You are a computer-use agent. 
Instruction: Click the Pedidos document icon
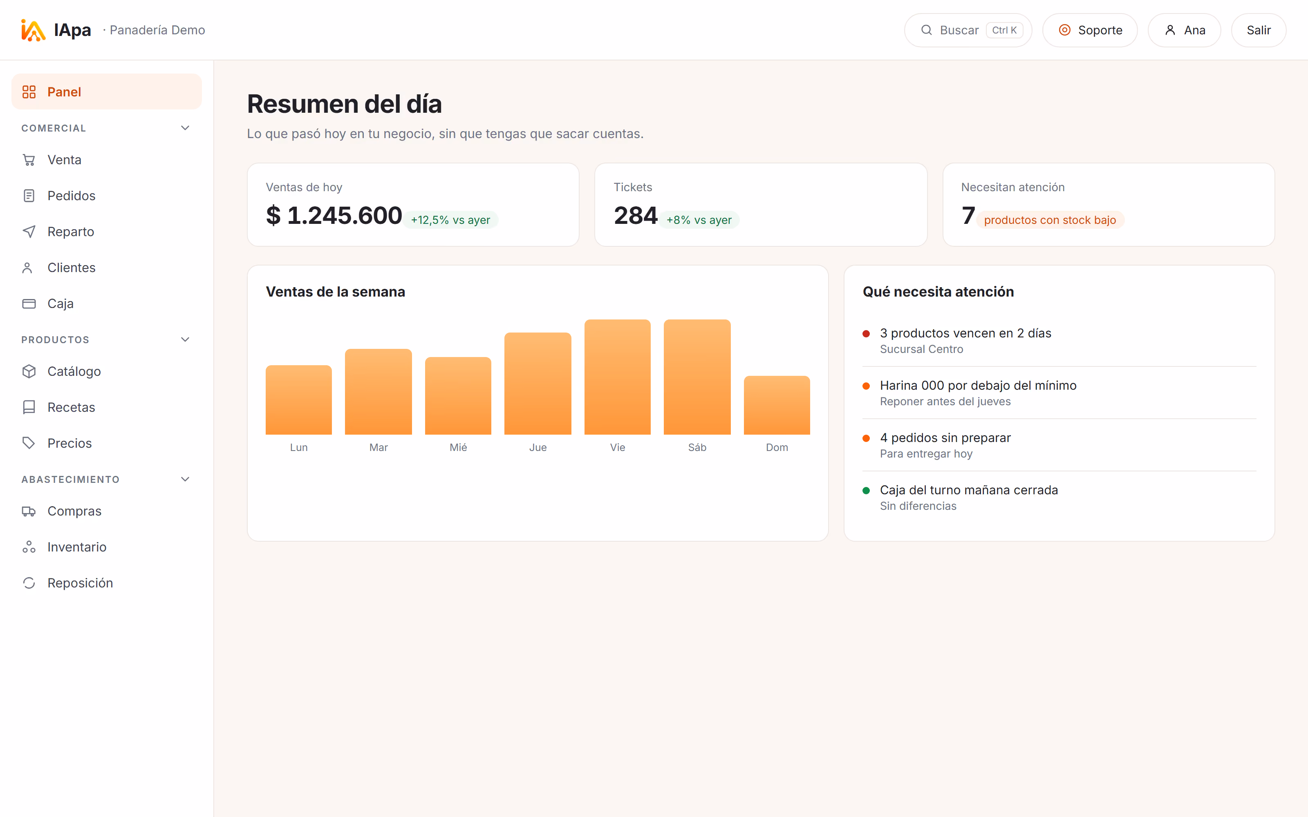point(29,196)
